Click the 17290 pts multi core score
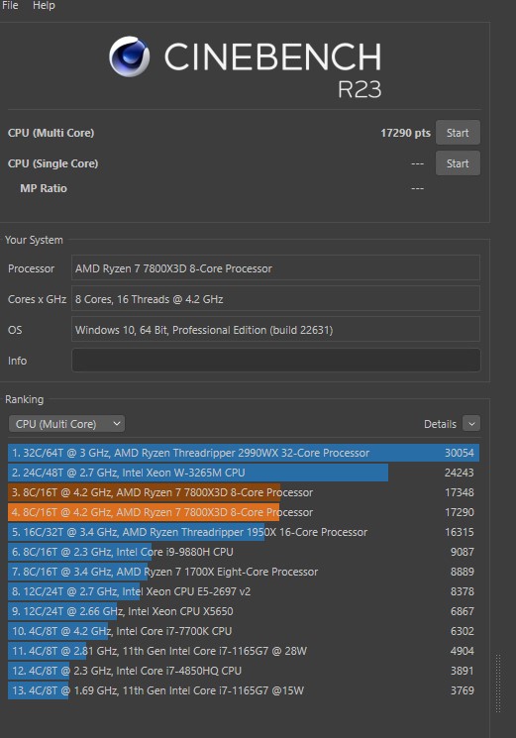Viewport: 516px width, 738px height. pos(405,133)
